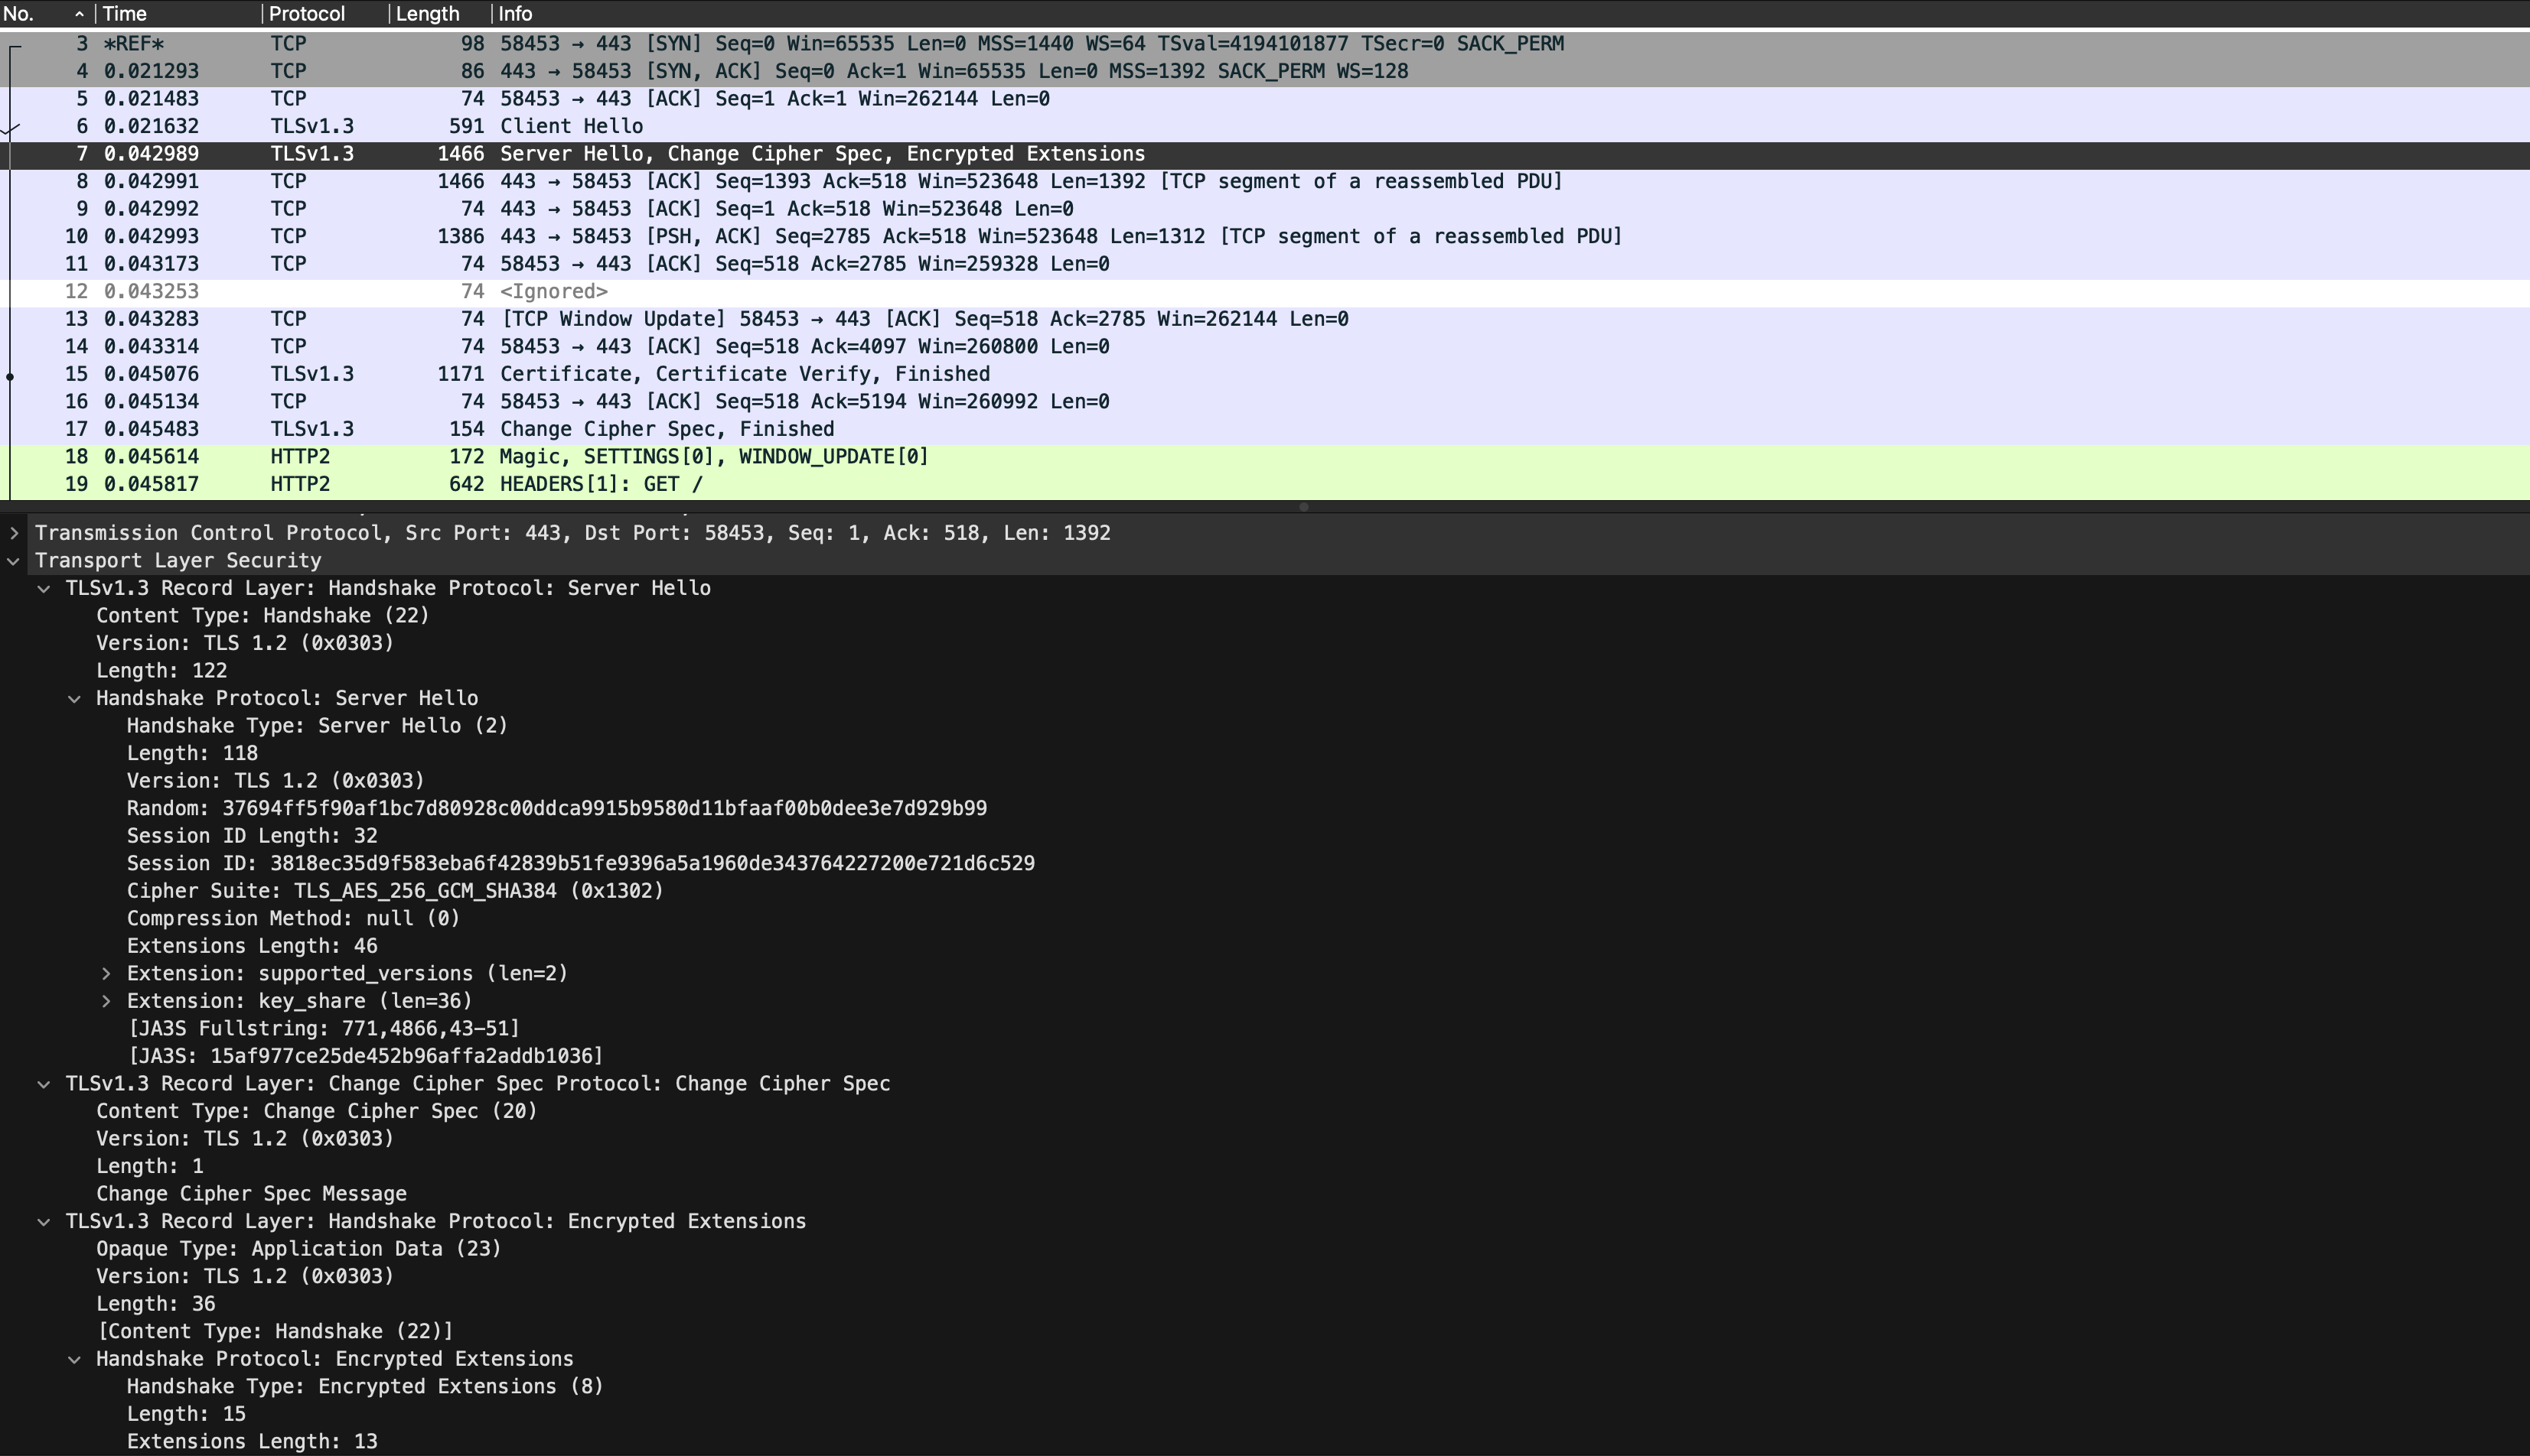The image size is (2530, 1456).
Task: Expand the key_share extension
Action: click(106, 1001)
